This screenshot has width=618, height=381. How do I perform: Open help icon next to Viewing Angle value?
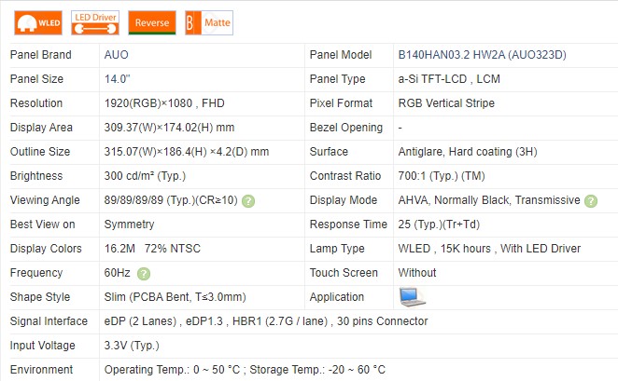click(248, 201)
